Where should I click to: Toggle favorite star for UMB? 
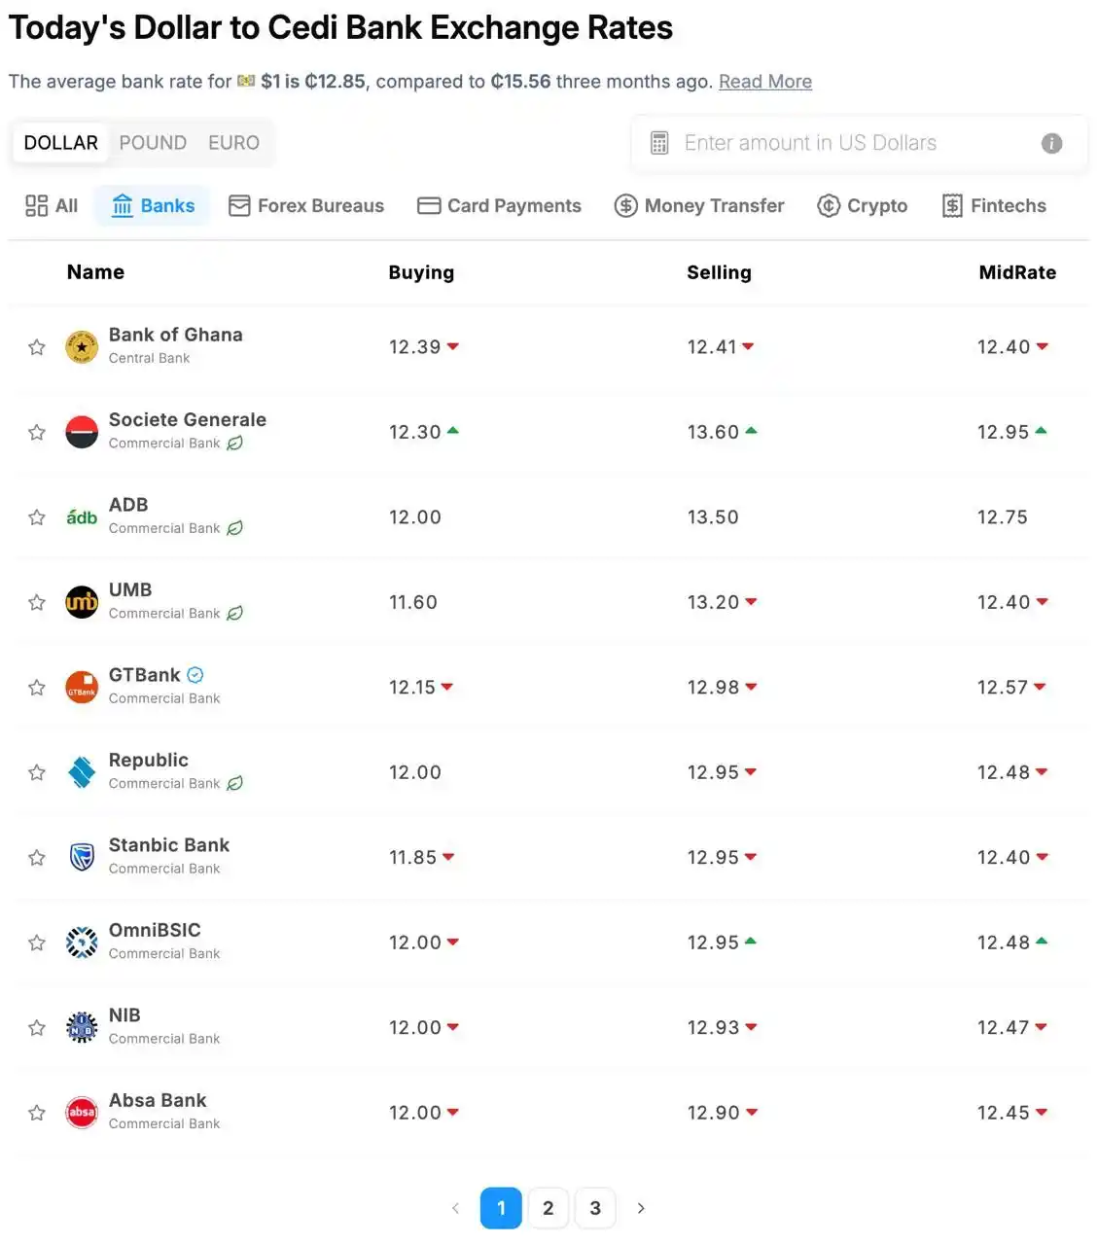pos(37,602)
